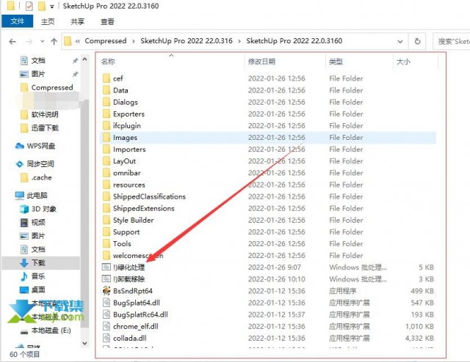Select the Style Builder folder
The width and height of the screenshot is (470, 362).
[134, 220]
